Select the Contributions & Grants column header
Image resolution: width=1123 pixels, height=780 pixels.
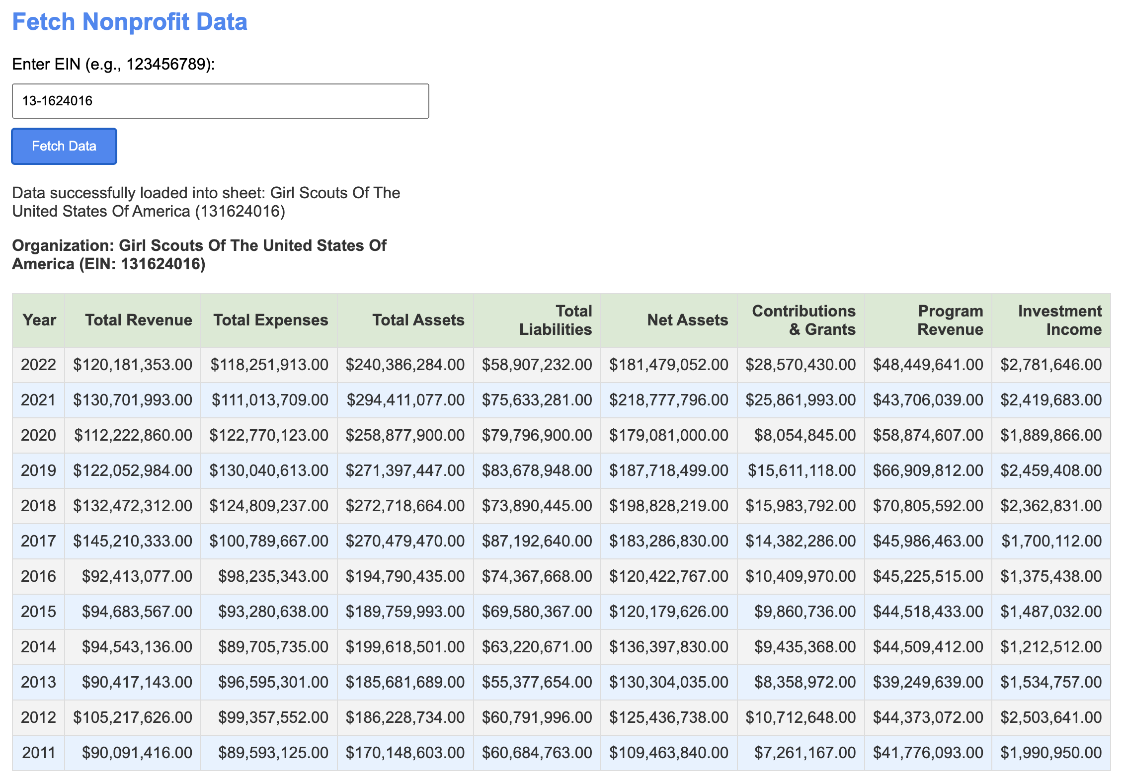click(801, 320)
